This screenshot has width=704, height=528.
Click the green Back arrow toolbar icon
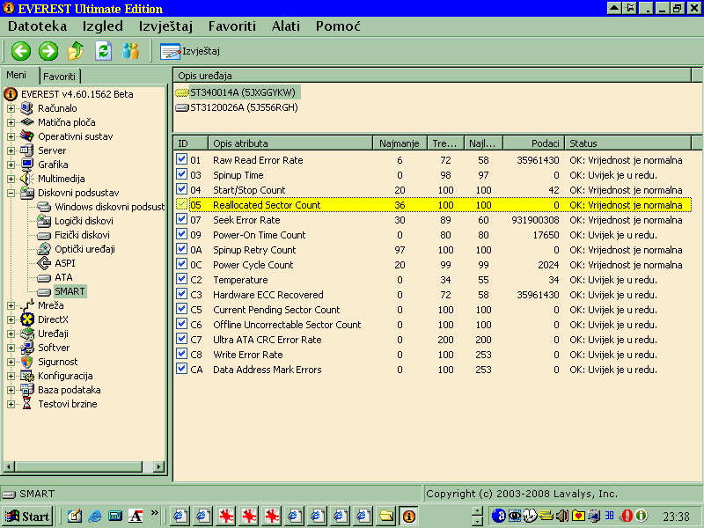(x=20, y=51)
